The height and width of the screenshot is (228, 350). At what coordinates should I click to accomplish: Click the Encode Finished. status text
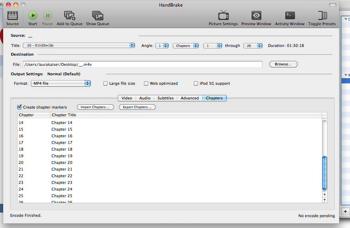tap(26, 215)
